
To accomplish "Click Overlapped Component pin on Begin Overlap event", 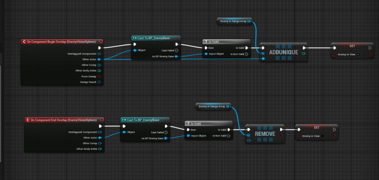I will pos(99,54).
